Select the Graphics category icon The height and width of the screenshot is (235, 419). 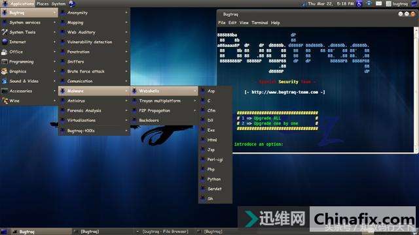[5, 71]
